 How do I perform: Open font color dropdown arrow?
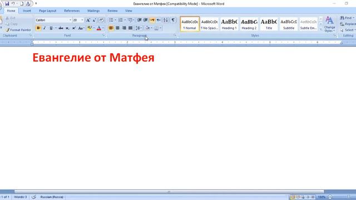[x=103, y=28]
